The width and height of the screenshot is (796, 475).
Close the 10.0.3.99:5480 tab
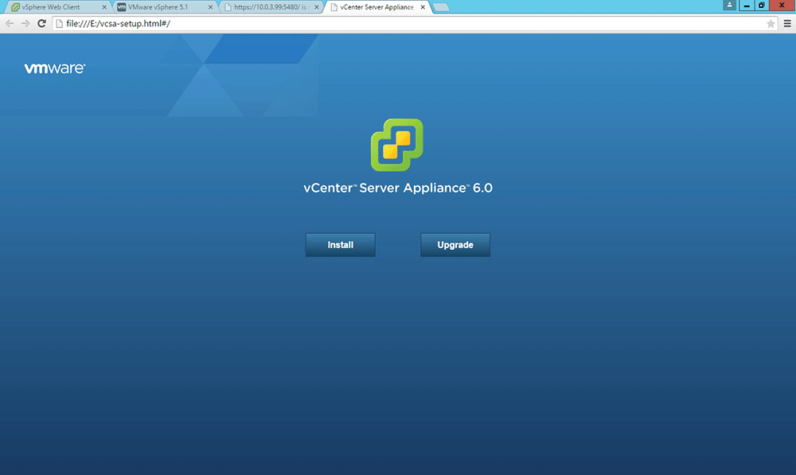(x=317, y=7)
